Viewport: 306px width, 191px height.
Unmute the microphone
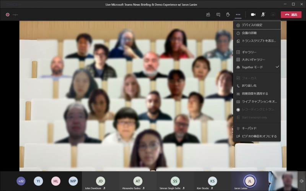click(x=263, y=15)
